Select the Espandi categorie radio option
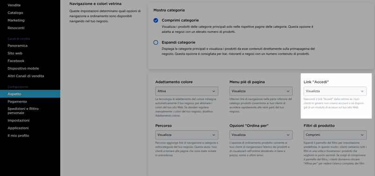The height and width of the screenshot is (176, 375). click(156, 42)
